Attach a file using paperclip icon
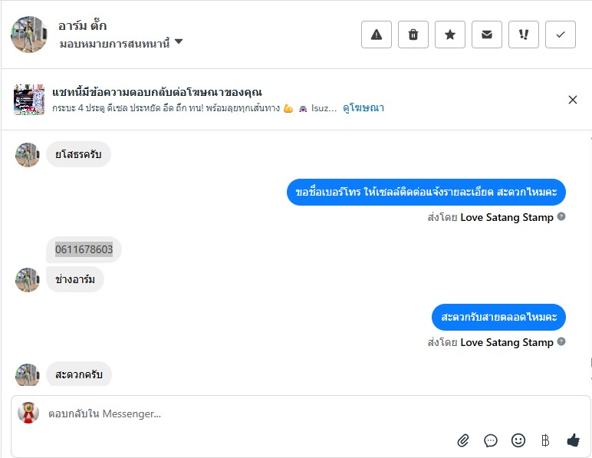The height and width of the screenshot is (458, 592). (463, 440)
